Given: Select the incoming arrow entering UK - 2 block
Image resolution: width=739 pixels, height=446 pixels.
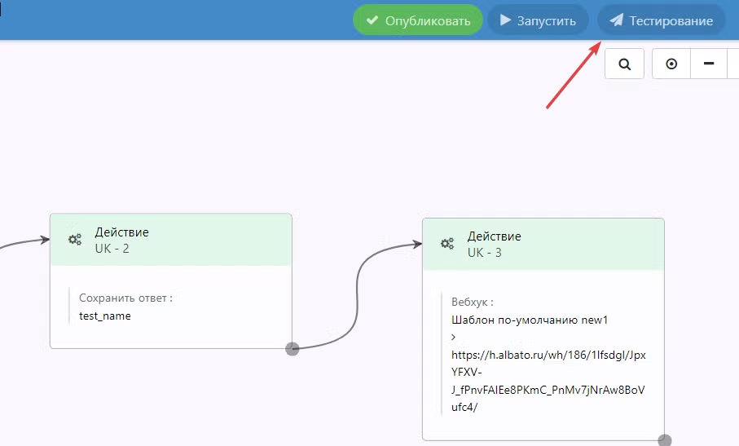Looking at the screenshot, I should pyautogui.click(x=24, y=241).
